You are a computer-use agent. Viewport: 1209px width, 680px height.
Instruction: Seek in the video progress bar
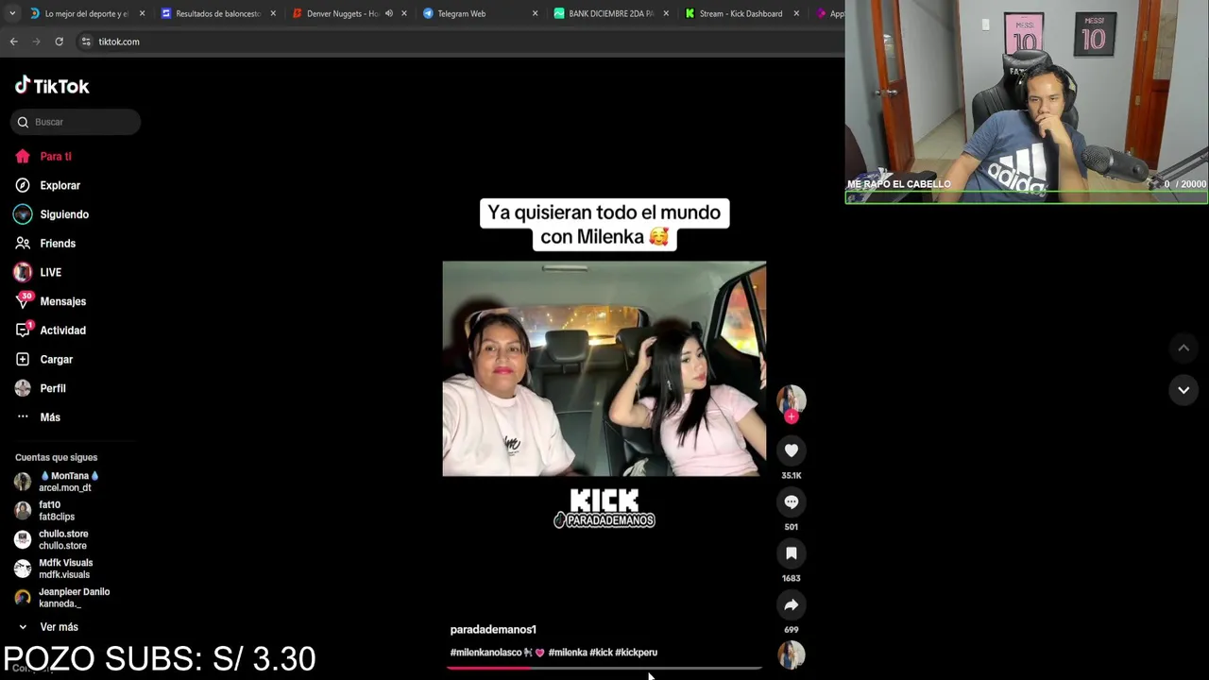click(604, 668)
